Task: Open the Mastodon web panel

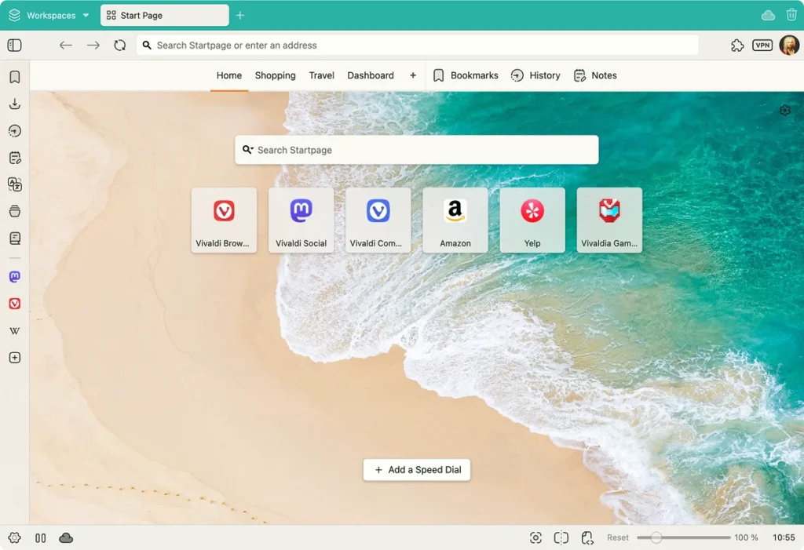Action: click(x=14, y=276)
